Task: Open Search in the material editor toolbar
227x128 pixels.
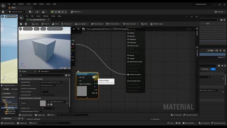Action: tap(45, 24)
